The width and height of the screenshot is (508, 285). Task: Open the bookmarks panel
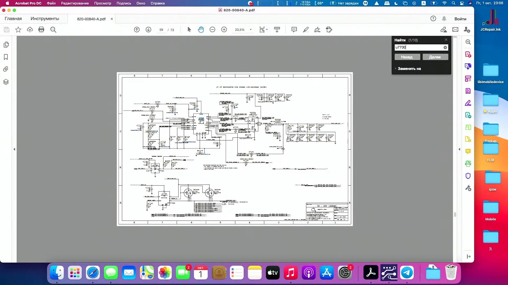pyautogui.click(x=6, y=57)
